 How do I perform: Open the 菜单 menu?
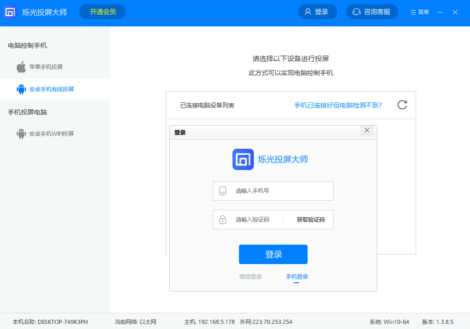419,12
